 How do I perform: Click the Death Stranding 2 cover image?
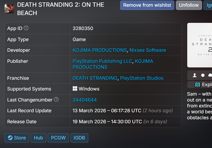click(200, 45)
